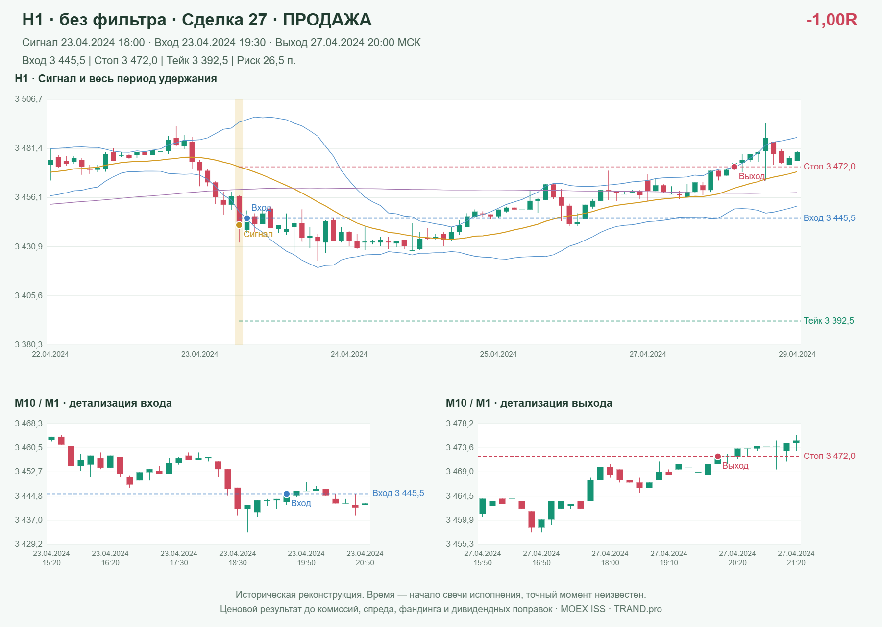Click the heading 'H1 · Сигнал и весь период удержания'
The width and height of the screenshot is (882, 627).
coord(116,79)
